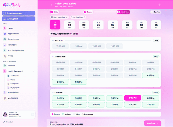Viewport: 173px width, 127px height.
Task: Edit doctor with Dr. Tara Shah pencil
Action: tap(84, 17)
